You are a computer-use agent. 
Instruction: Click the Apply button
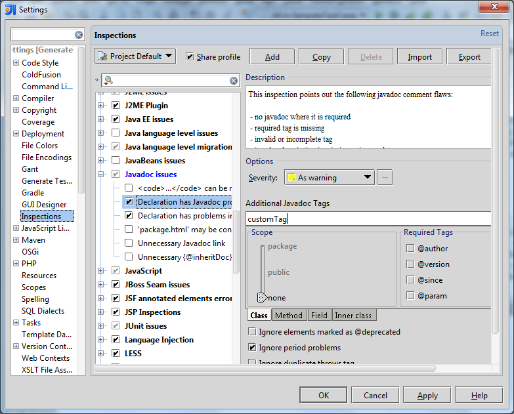coord(427,395)
